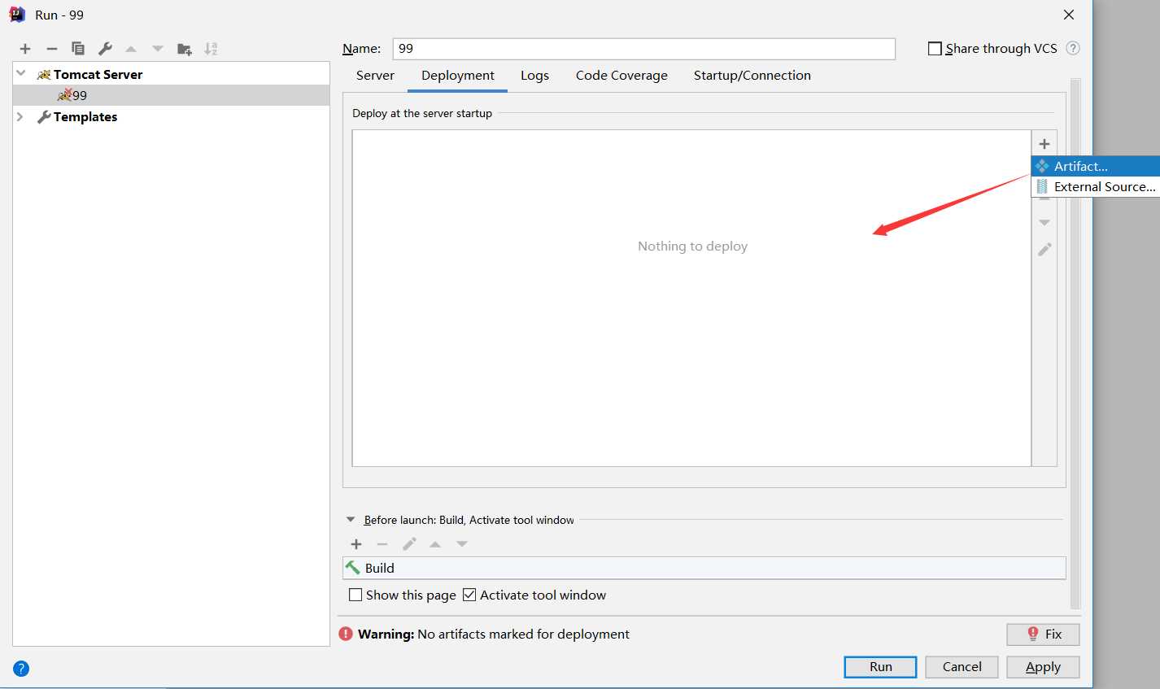The image size is (1160, 689).
Task: Choose External Source... from popup menu
Action: coord(1095,186)
